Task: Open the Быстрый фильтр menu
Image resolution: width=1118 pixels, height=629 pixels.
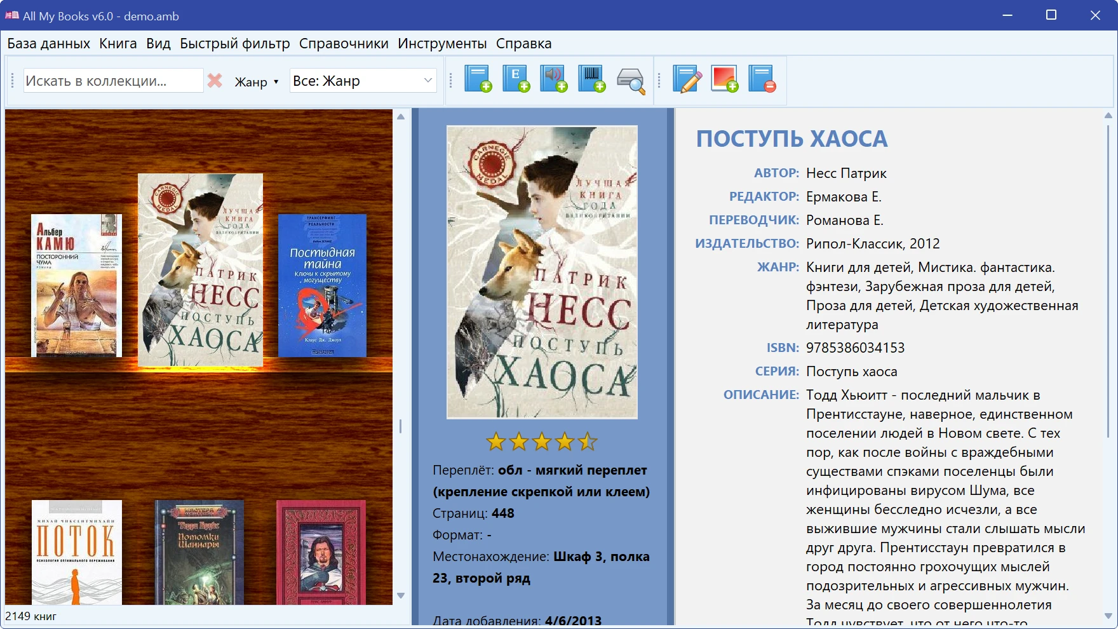Action: tap(234, 44)
